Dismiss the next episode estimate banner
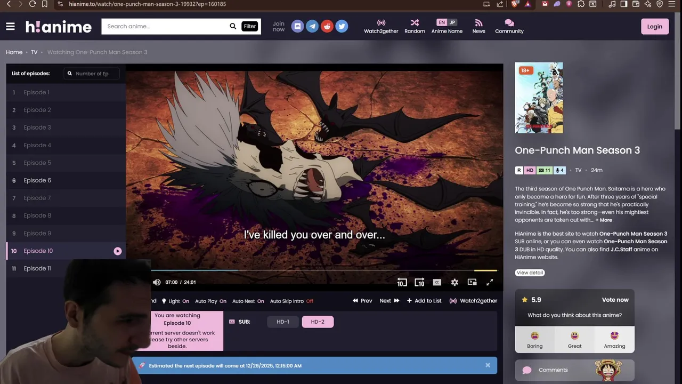 tap(488, 365)
